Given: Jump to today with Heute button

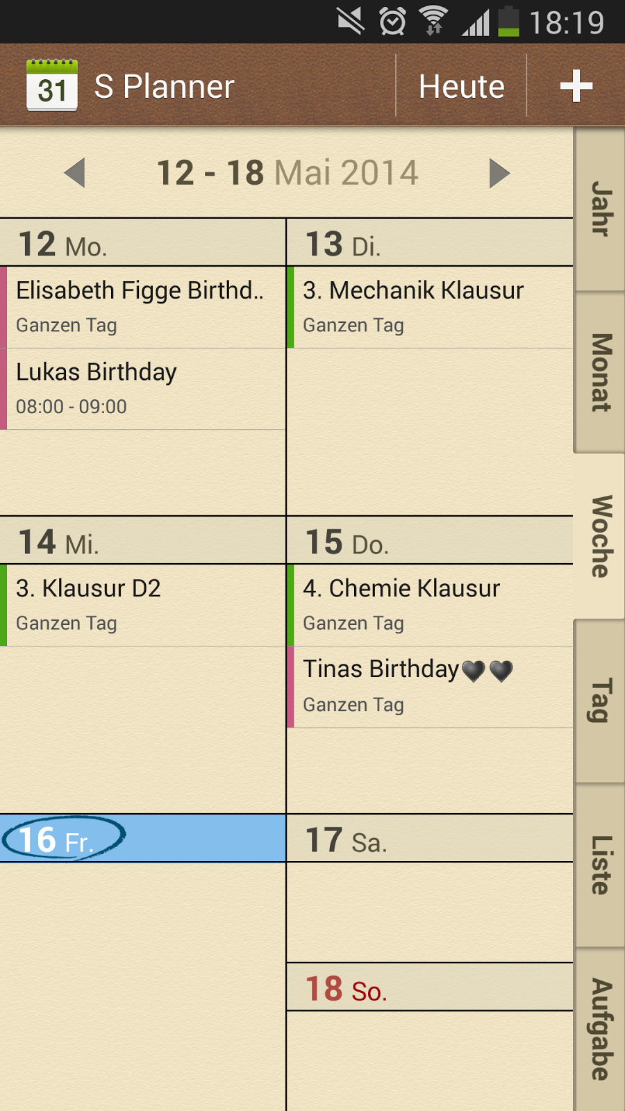Looking at the screenshot, I should coord(461,86).
